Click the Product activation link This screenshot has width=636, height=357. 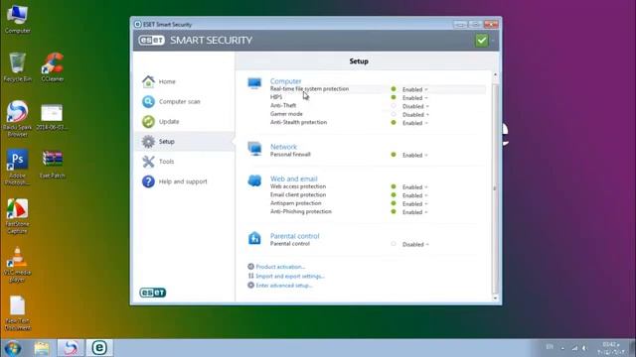[x=280, y=267]
